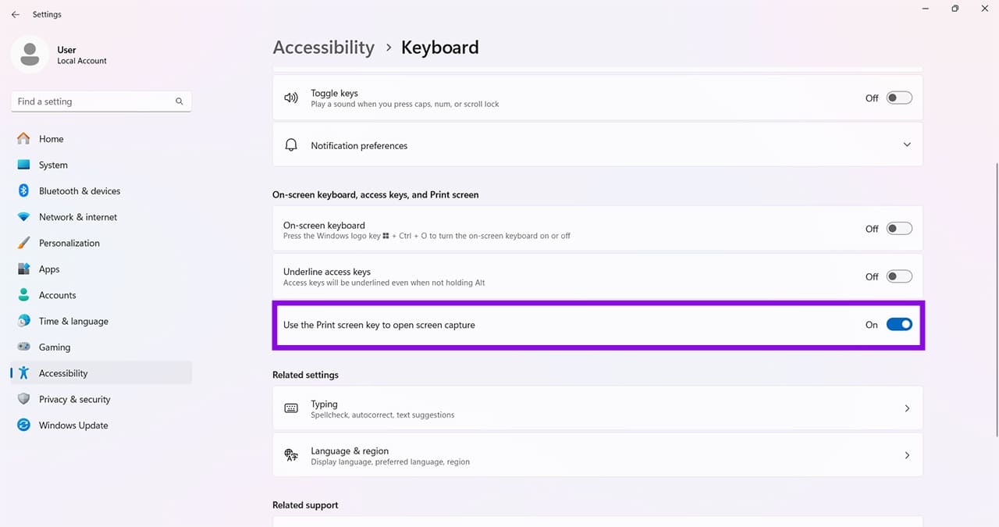Open Privacy & security via the shield icon

click(x=23, y=399)
